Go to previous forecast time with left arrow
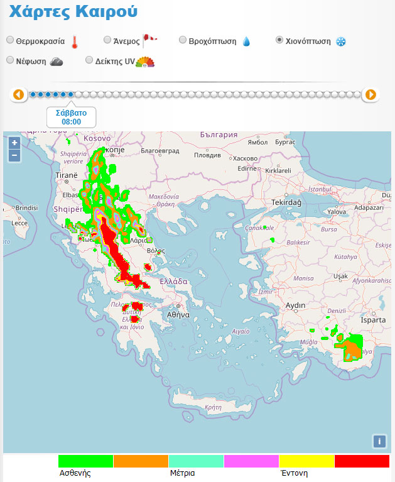 point(18,95)
